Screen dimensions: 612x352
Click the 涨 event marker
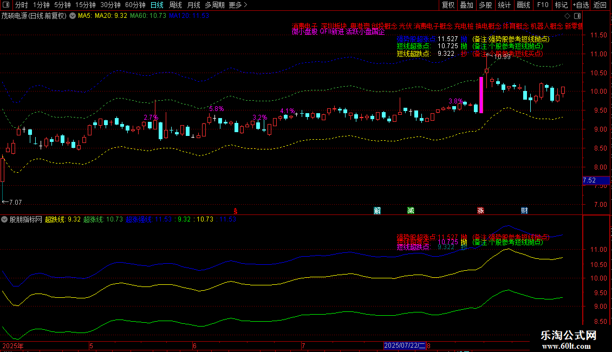coord(480,211)
